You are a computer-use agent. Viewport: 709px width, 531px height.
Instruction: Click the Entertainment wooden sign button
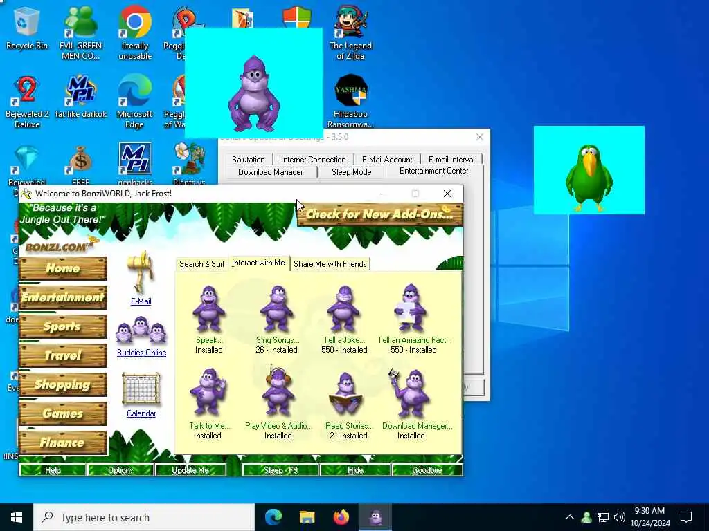click(63, 297)
